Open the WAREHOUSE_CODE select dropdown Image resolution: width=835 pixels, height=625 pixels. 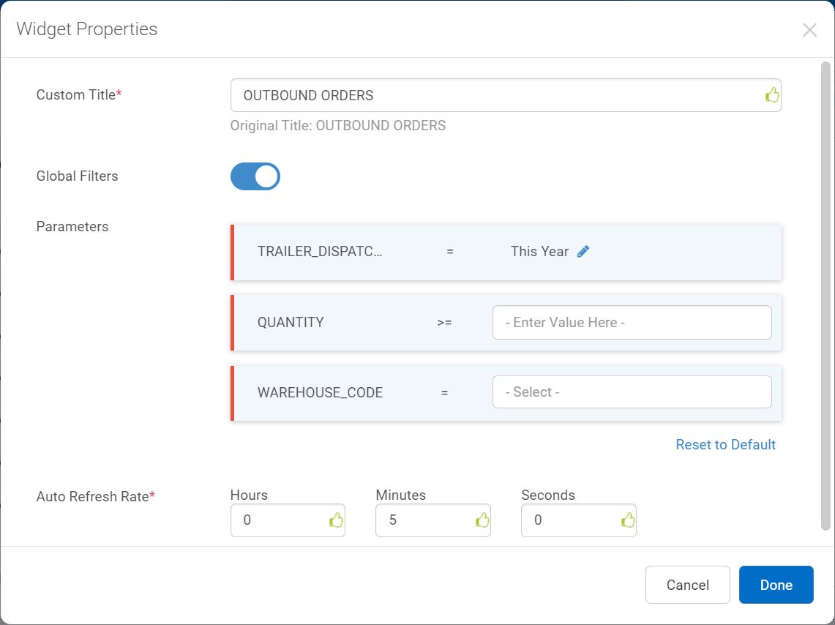pyautogui.click(x=632, y=392)
